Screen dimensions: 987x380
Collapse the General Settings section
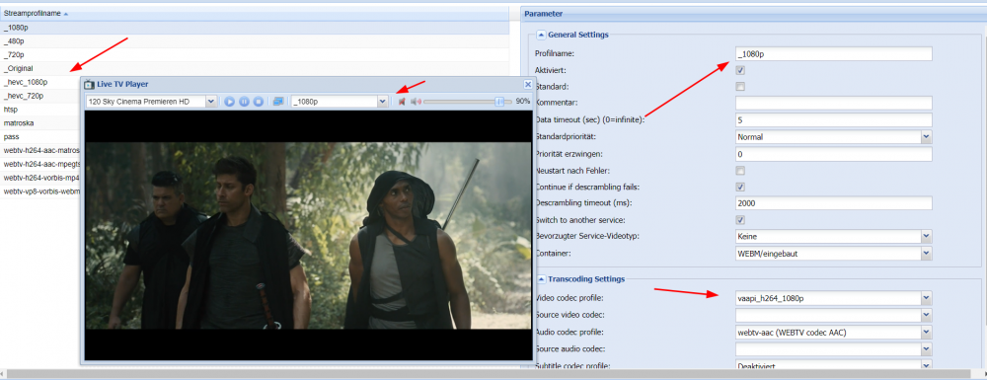click(x=541, y=36)
